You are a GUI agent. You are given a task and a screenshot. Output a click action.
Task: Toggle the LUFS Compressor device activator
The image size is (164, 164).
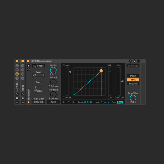28,61
